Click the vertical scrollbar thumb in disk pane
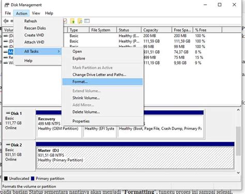The width and height of the screenshot is (245, 194). pyautogui.click(x=238, y=141)
